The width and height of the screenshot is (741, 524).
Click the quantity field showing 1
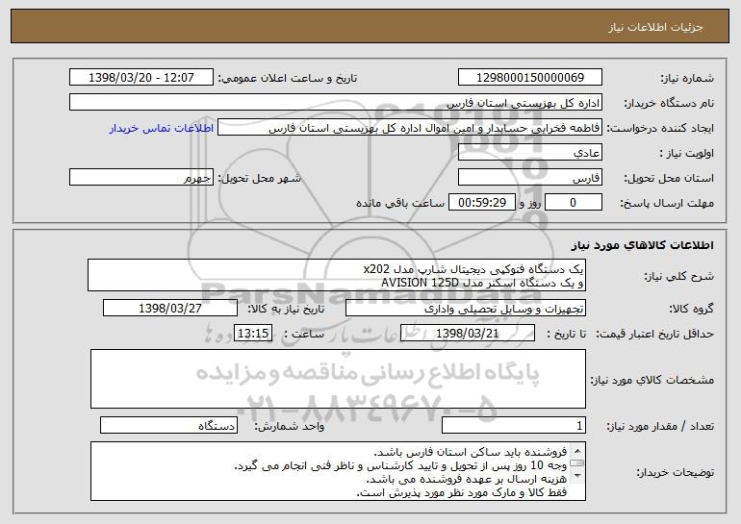point(514,425)
